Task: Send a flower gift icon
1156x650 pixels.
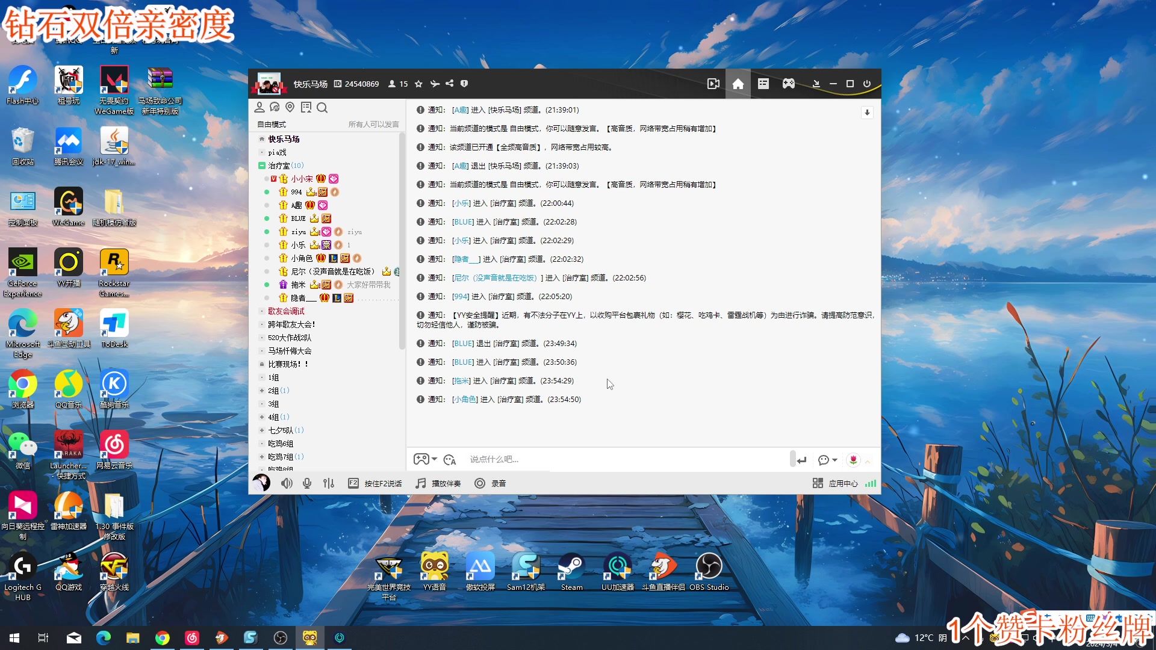Action: 853,460
